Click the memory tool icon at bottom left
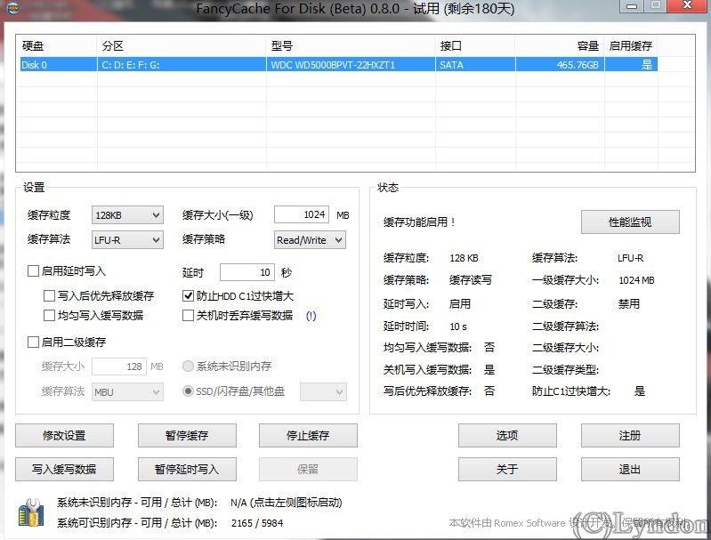The height and width of the screenshot is (540, 711). tap(31, 512)
